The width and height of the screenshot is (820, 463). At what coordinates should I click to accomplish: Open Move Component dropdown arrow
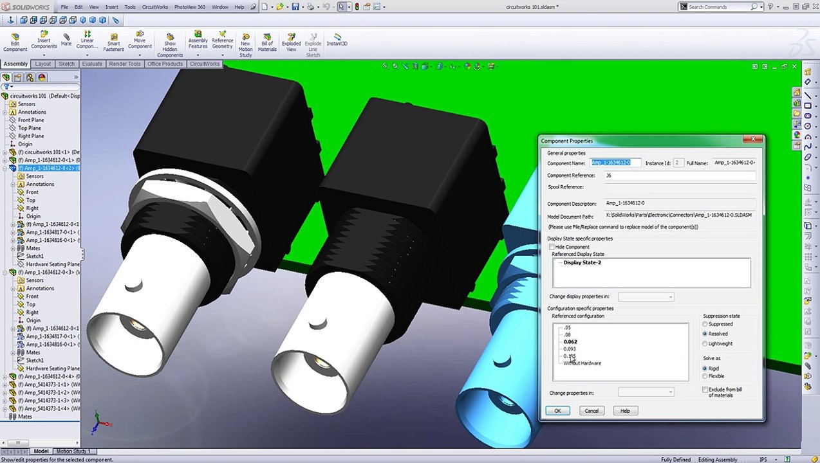140,55
